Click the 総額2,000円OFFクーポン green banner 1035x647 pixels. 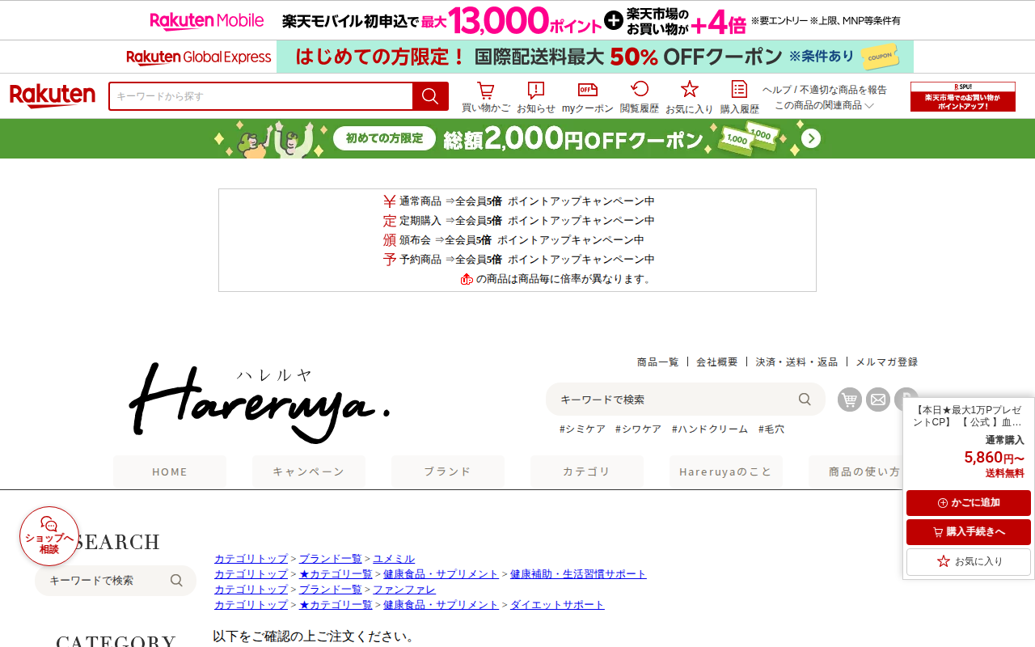517,139
